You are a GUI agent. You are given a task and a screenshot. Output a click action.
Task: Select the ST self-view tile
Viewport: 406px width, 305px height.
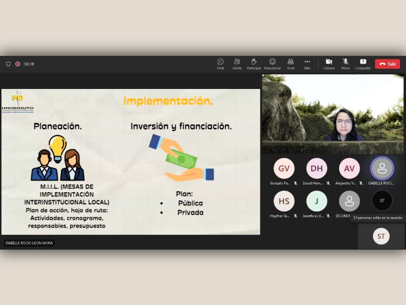tap(381, 236)
